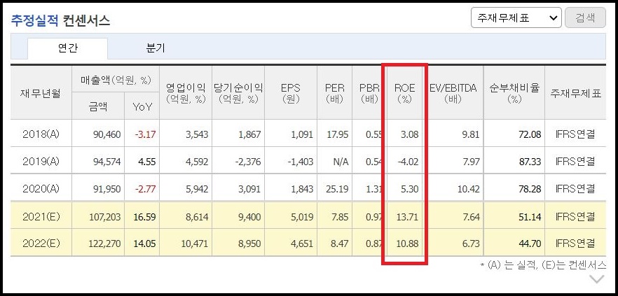This screenshot has height=296, width=618.
Task: Click YoY value -2.77
Action: (145, 189)
